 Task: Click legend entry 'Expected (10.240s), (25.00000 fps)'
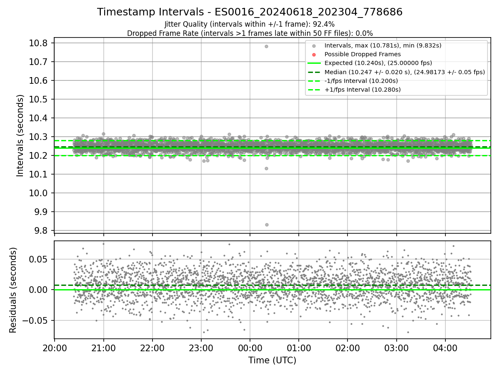click(378, 63)
